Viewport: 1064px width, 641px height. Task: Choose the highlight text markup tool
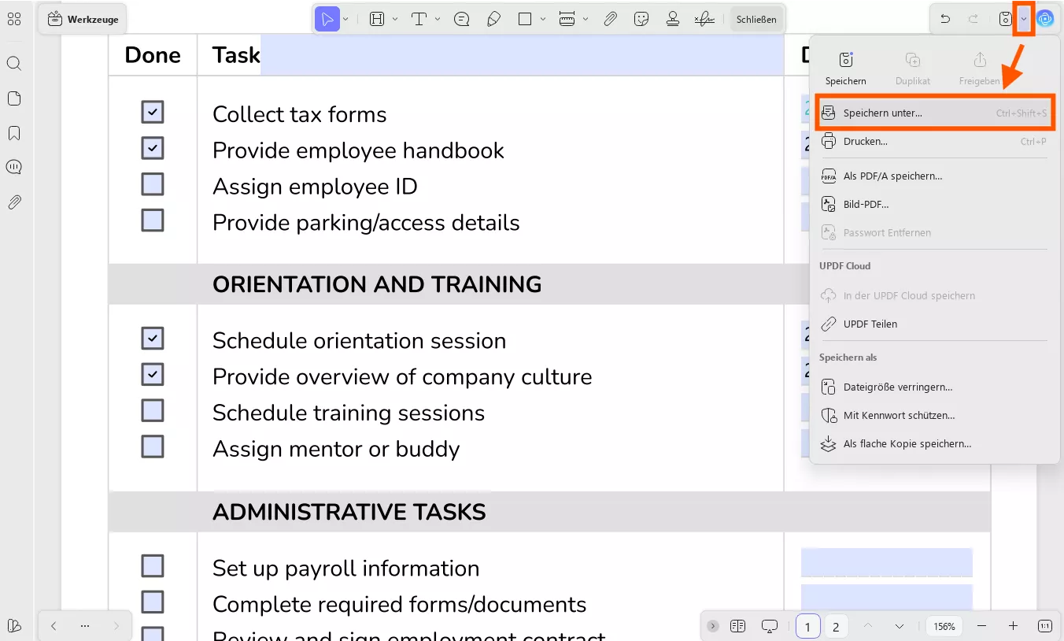click(377, 20)
